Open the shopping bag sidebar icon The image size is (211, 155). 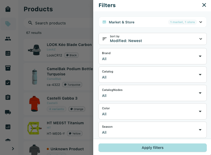pyautogui.click(x=8, y=9)
